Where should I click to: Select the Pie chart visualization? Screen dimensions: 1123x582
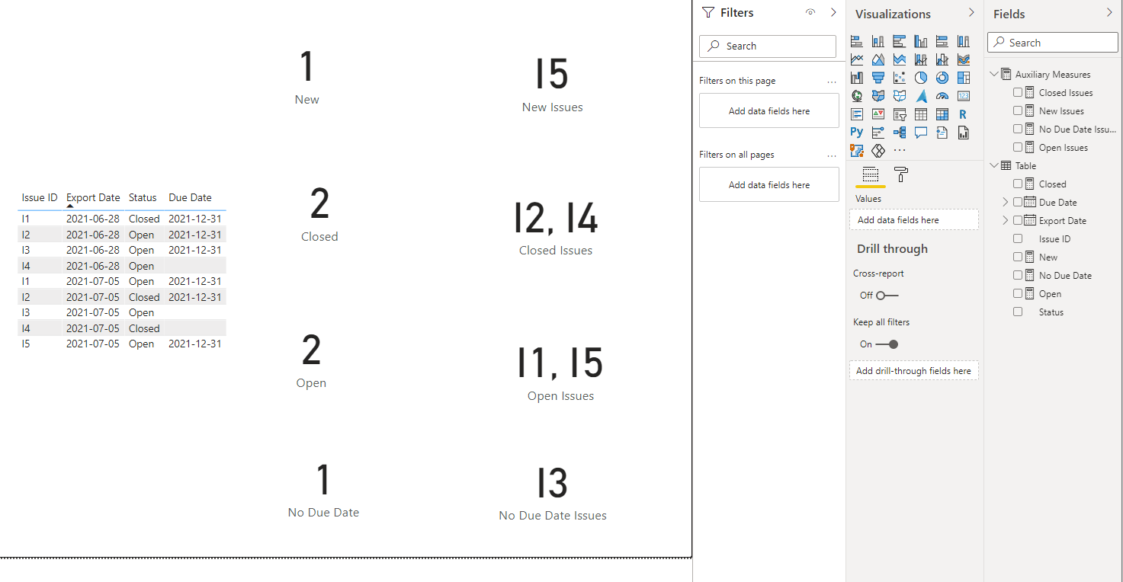pos(921,78)
